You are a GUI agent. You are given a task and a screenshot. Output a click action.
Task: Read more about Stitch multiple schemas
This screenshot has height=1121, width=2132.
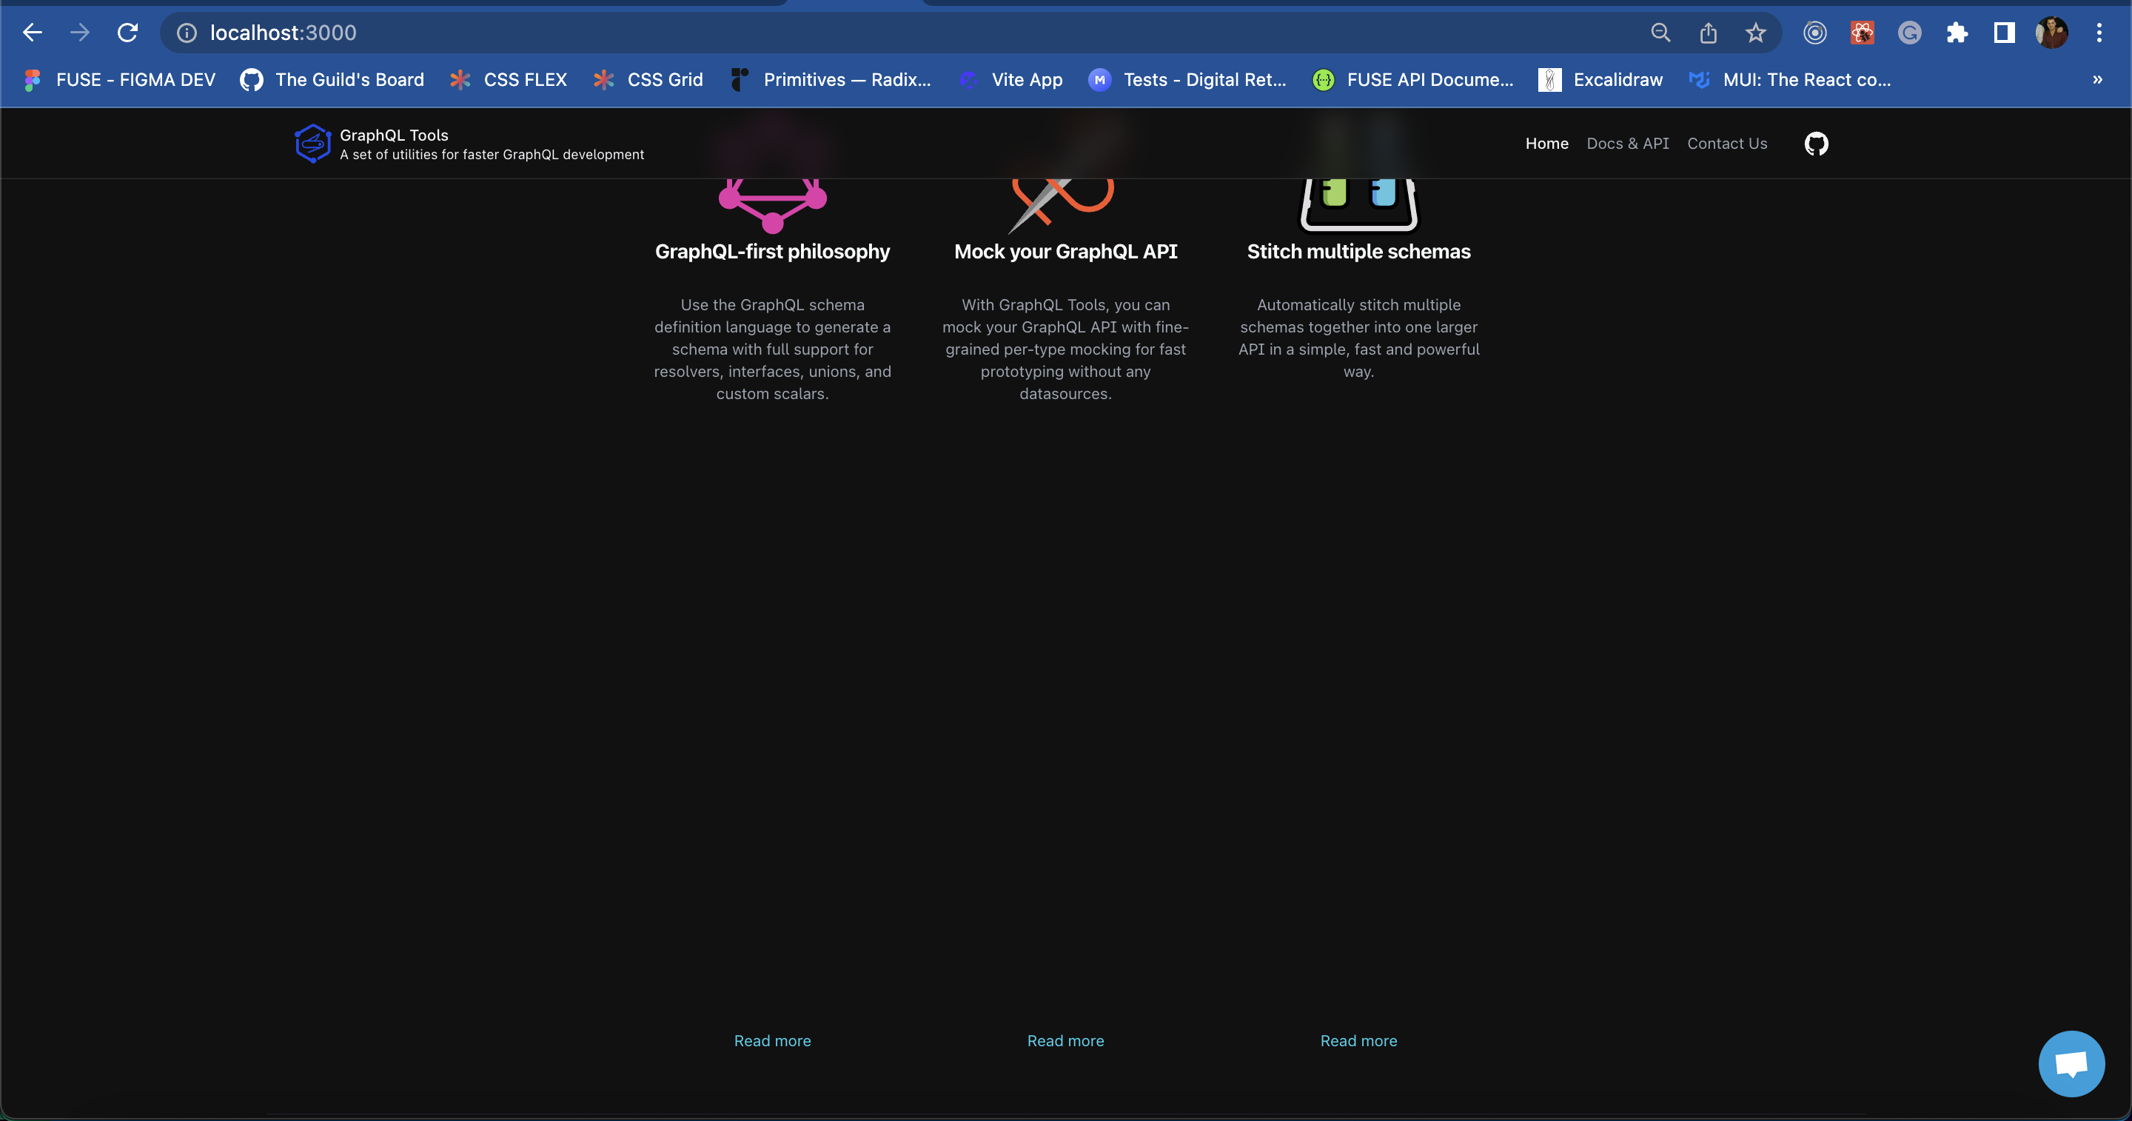[1358, 1041]
